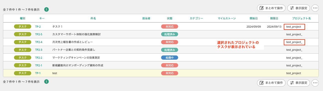Open issue link TP2-3

tap(39, 50)
